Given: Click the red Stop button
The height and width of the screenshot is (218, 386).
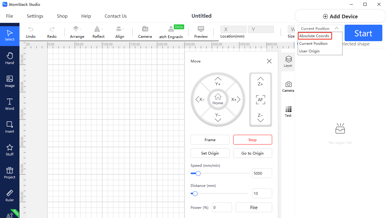Looking at the screenshot, I should [x=253, y=140].
